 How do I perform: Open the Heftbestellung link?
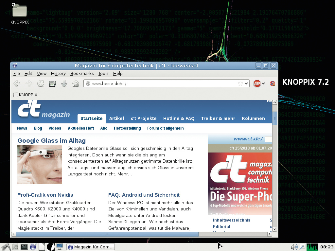point(127,128)
